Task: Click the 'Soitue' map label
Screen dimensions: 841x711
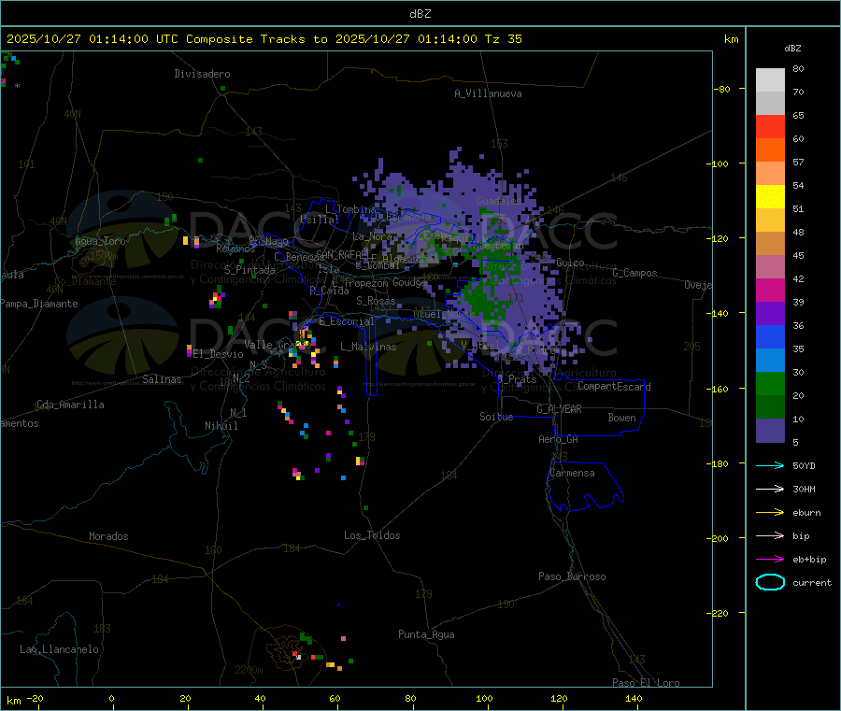Action: point(496,417)
